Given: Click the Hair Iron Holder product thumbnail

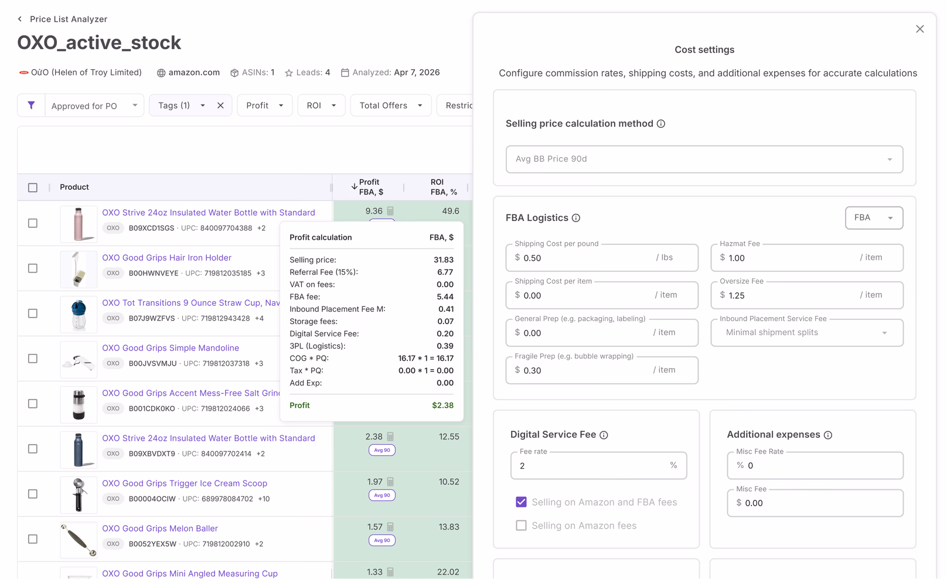Looking at the screenshot, I should [79, 269].
